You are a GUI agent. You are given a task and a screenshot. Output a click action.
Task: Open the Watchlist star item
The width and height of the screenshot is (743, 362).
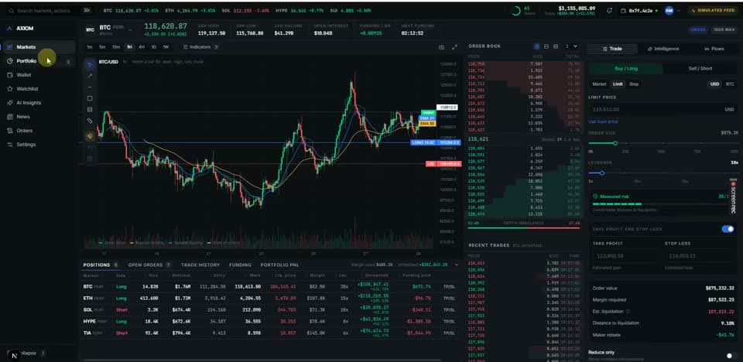pyautogui.click(x=38, y=89)
